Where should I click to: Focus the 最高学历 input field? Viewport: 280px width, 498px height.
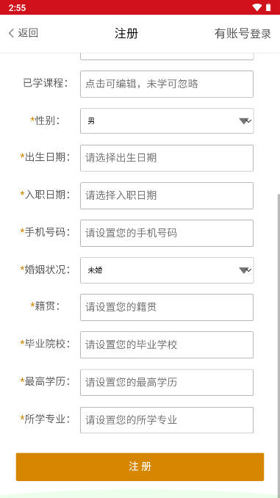click(167, 383)
